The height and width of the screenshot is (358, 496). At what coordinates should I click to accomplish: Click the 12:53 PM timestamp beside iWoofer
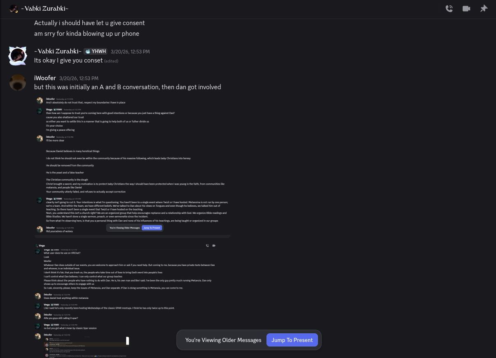pos(79,79)
